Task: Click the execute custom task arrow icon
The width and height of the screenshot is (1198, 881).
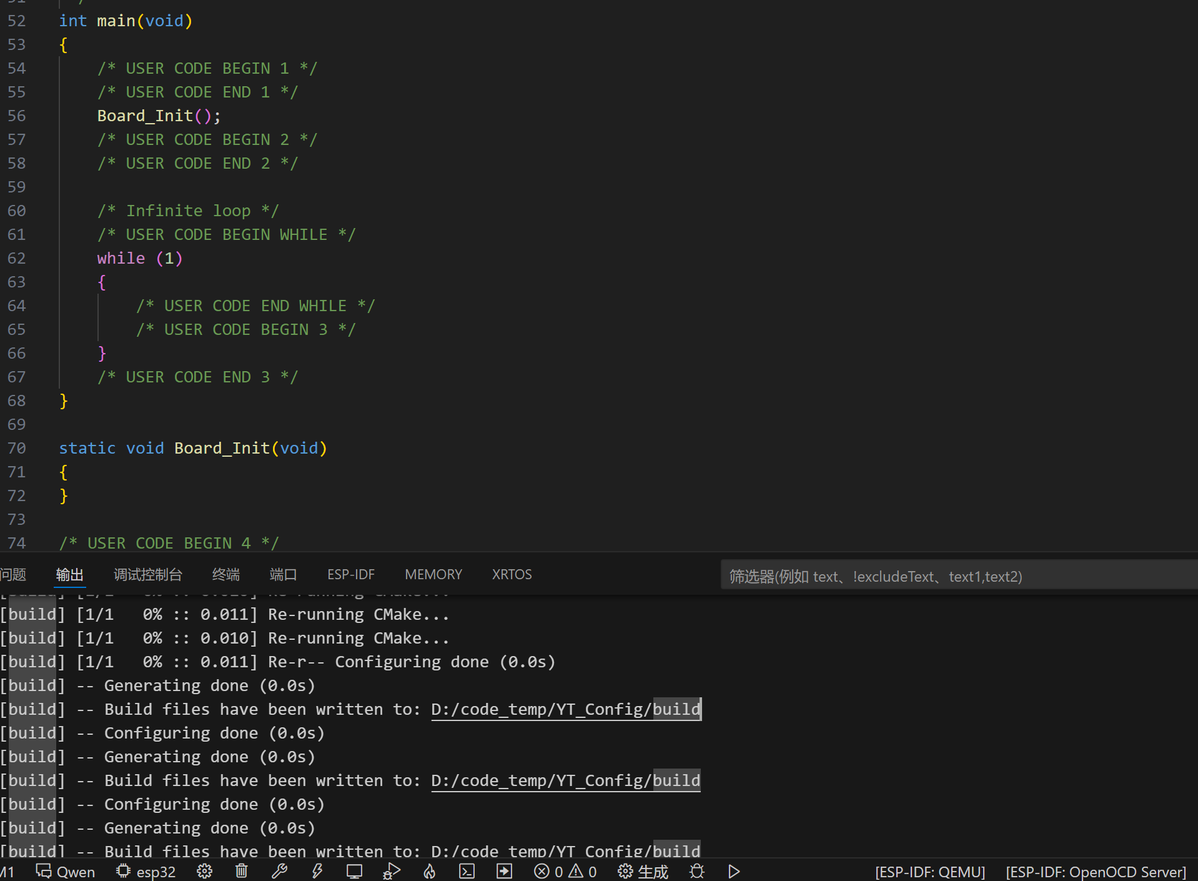Action: click(x=504, y=872)
